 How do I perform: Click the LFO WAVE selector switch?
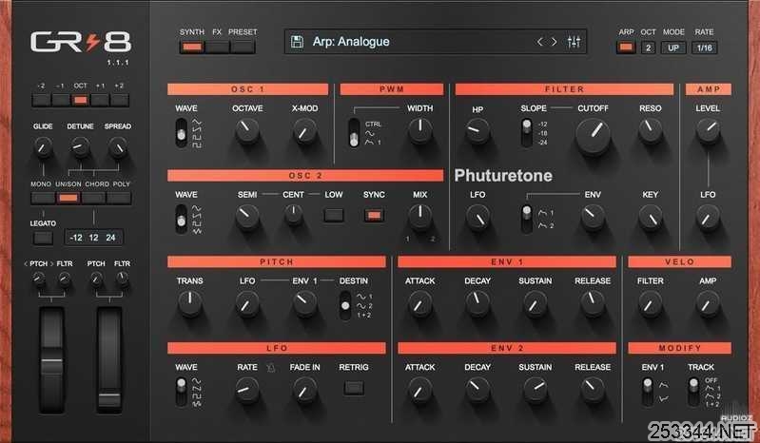(x=182, y=392)
